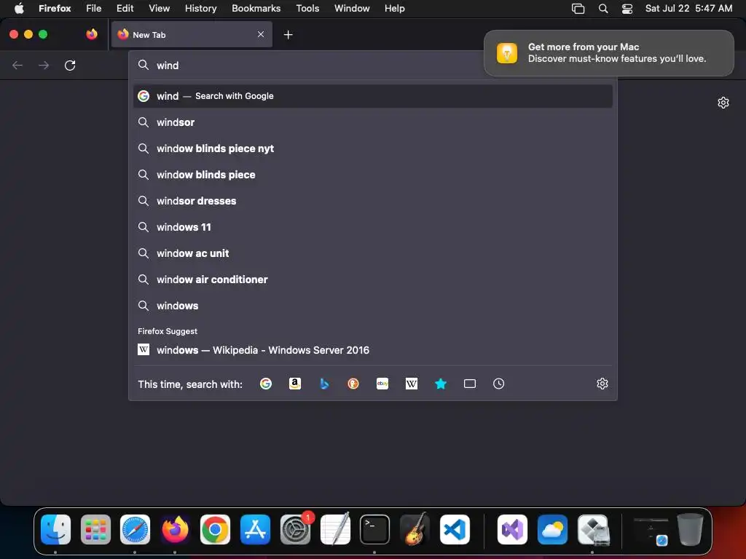This screenshot has width=746, height=559.
Task: Go forward with the forward arrow
Action: pos(44,65)
